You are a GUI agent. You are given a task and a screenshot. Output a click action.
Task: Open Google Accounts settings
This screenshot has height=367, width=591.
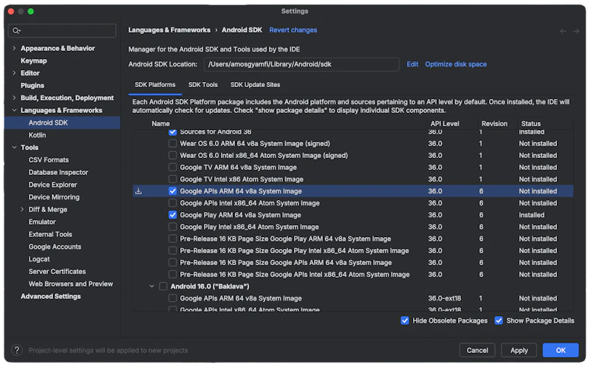tap(55, 247)
